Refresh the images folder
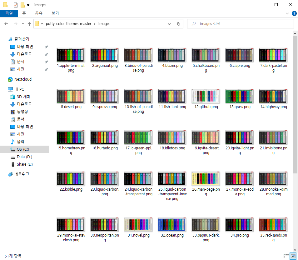The height and width of the screenshot is (260, 298). tap(178, 24)
